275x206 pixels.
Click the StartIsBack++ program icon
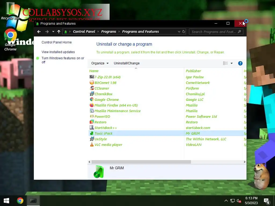coord(92,127)
